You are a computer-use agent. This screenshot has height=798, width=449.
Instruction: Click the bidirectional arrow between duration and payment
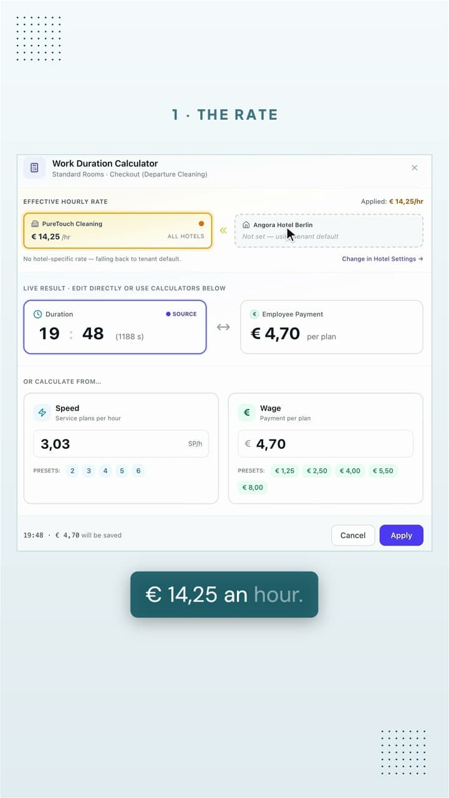pos(223,327)
